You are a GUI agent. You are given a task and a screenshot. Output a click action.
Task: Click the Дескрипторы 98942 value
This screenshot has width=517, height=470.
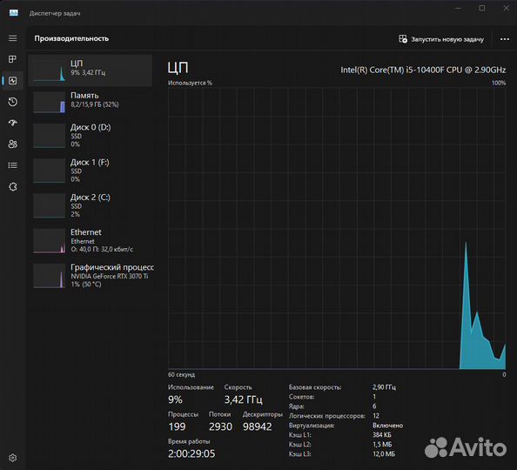257,426
